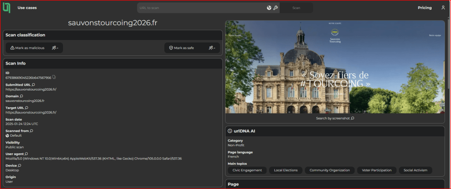Click the search icon beside Scanned from
The width and height of the screenshot is (451, 189).
click(x=31, y=131)
